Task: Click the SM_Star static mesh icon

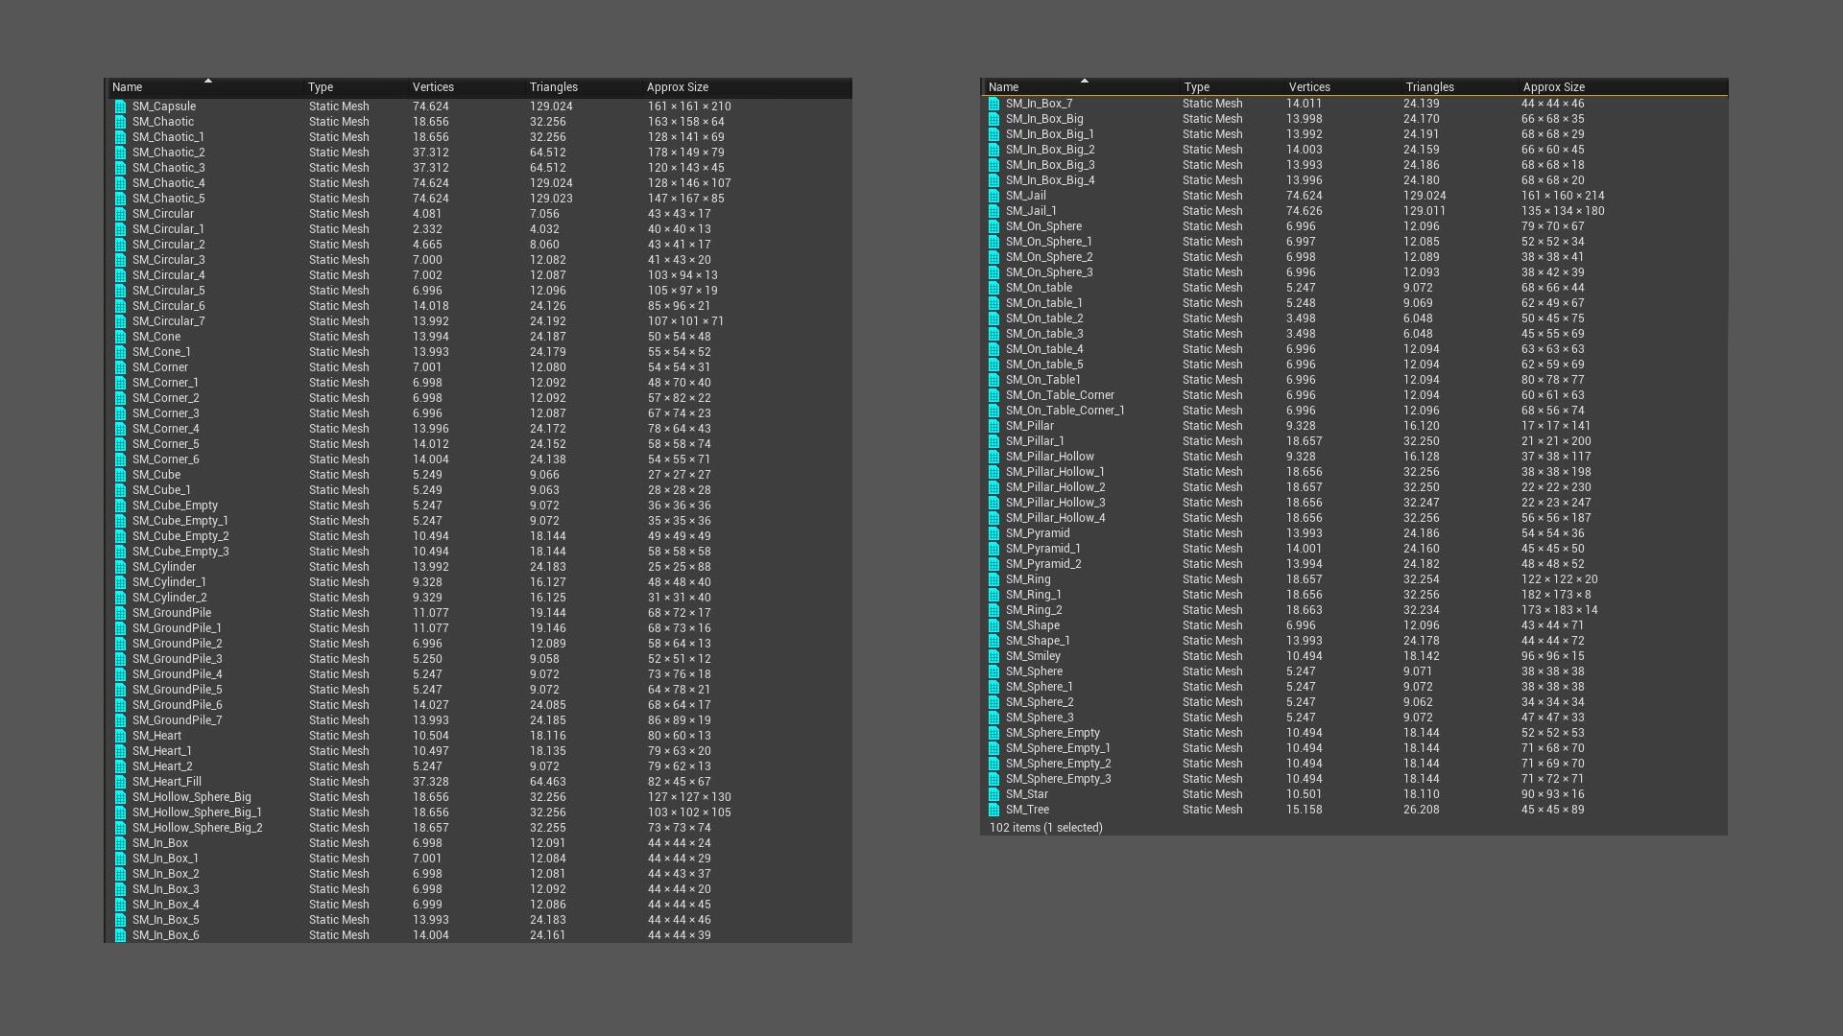Action: [x=995, y=794]
